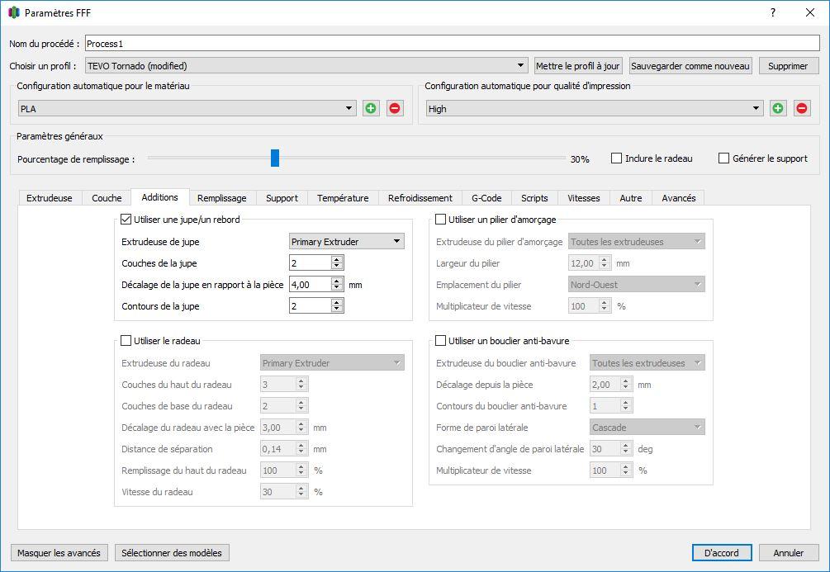The width and height of the screenshot is (830, 572).
Task: Increase Couches de la jupe with up arrow
Action: tap(337, 259)
